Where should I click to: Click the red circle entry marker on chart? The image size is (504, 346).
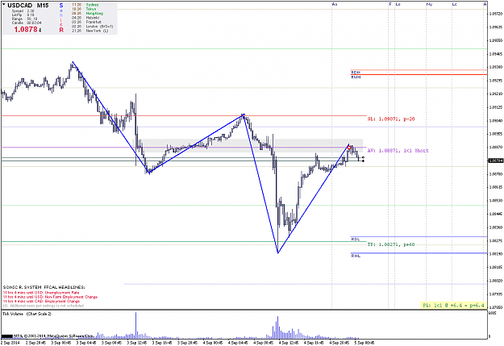349,148
